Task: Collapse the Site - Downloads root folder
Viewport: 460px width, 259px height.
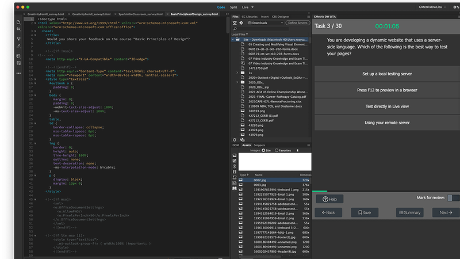Action: 233,39
